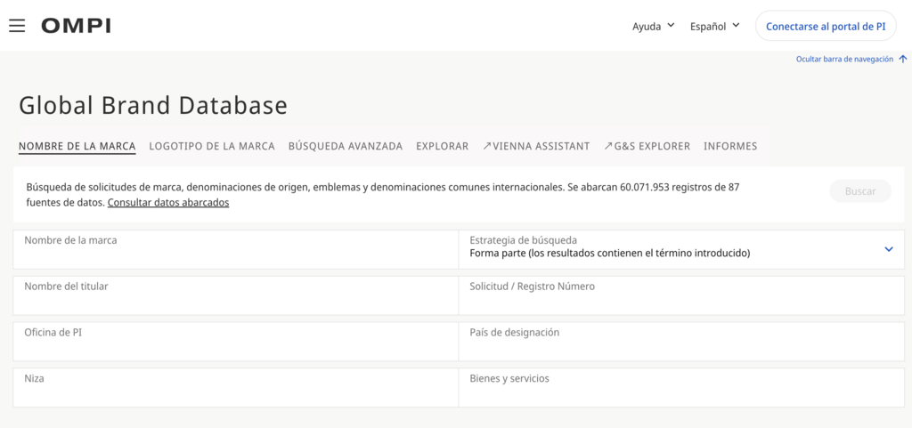Image resolution: width=912 pixels, height=428 pixels.
Task: Click Conectarse al portal de PI
Action: point(826,26)
